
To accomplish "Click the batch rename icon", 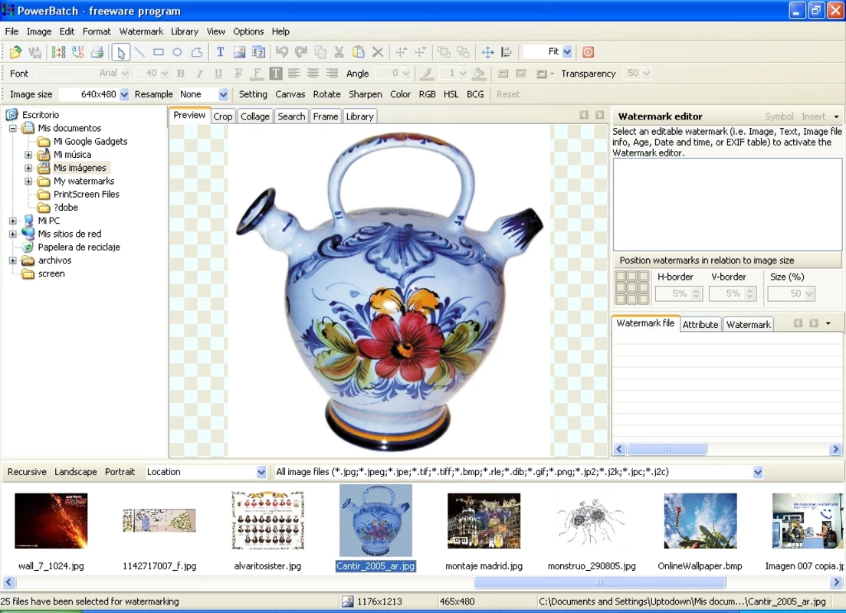I will (x=77, y=52).
